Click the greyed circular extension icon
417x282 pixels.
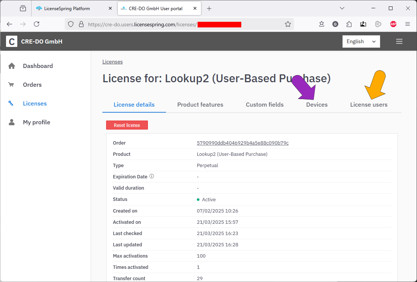point(378,24)
